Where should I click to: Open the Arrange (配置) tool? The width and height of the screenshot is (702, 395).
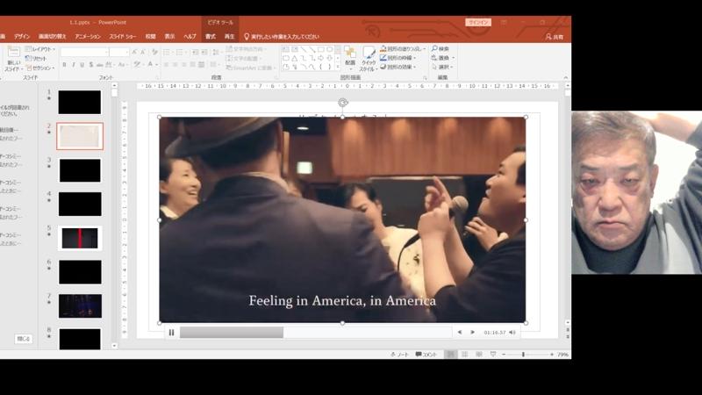tap(350, 56)
